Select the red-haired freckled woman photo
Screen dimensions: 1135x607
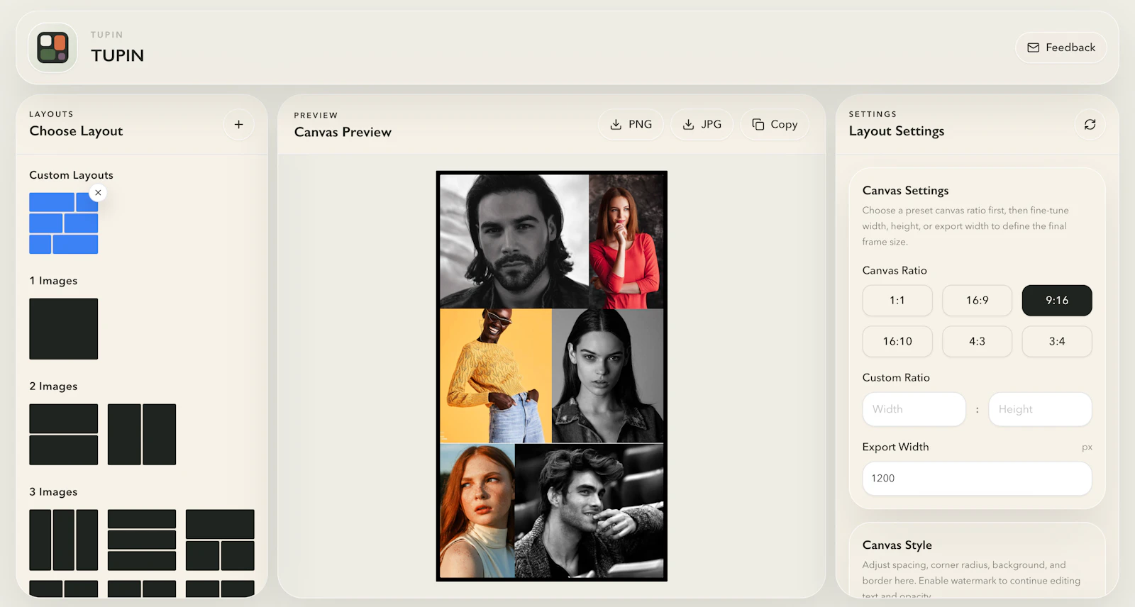pyautogui.click(x=477, y=511)
